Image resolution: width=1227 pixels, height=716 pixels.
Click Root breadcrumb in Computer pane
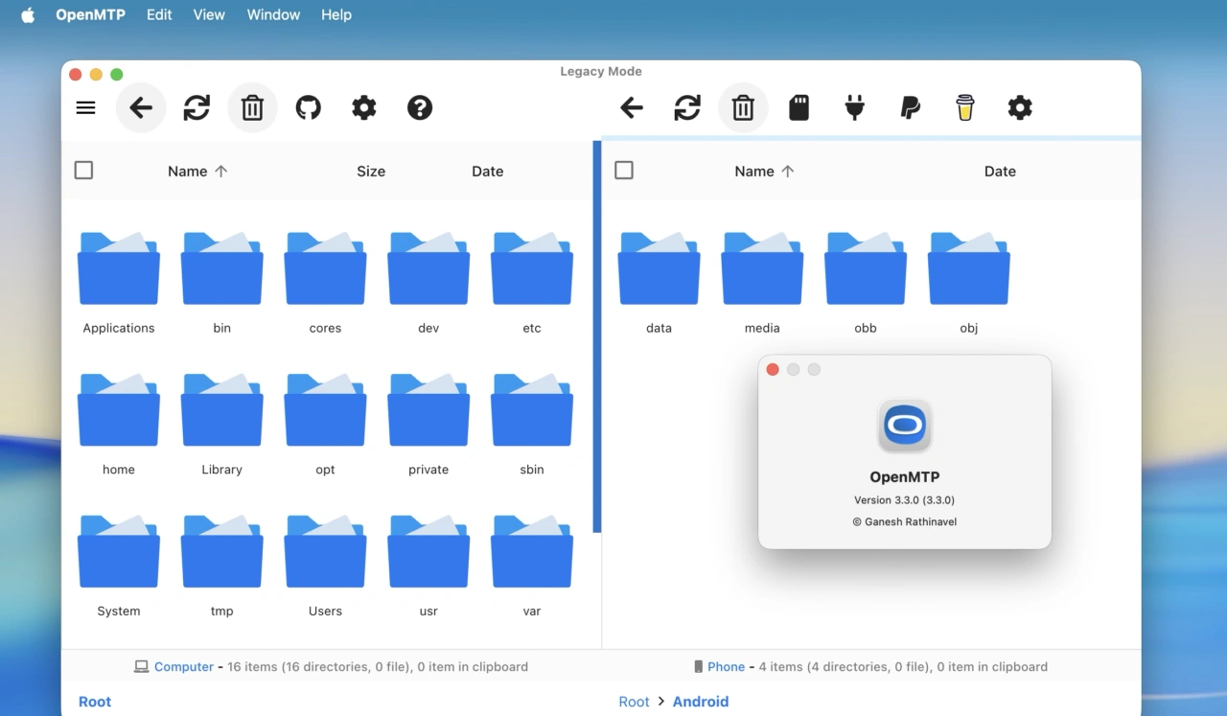click(95, 702)
